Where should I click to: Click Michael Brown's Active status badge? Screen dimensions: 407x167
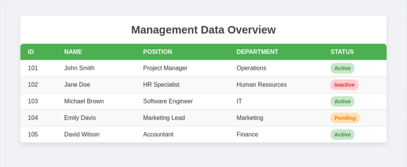(342, 102)
